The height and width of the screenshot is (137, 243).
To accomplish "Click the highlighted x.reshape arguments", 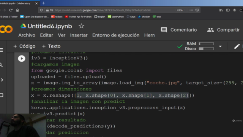I will click(x=133, y=95).
